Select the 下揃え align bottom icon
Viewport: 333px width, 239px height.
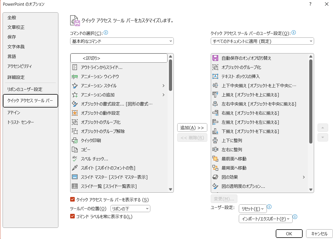coord(215,131)
